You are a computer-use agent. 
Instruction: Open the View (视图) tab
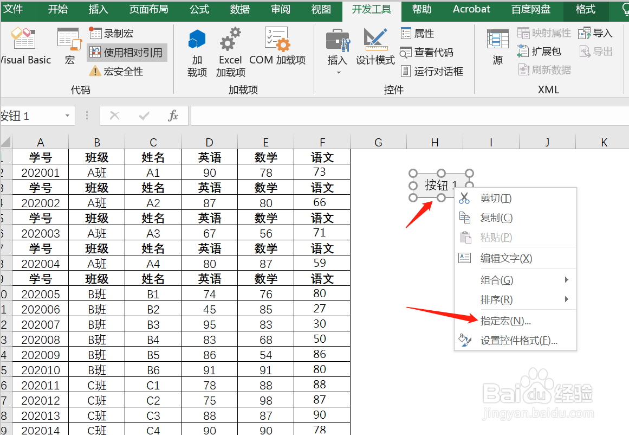click(x=321, y=9)
